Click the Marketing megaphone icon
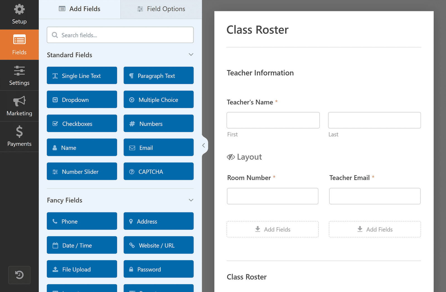446x292 pixels. (19, 106)
